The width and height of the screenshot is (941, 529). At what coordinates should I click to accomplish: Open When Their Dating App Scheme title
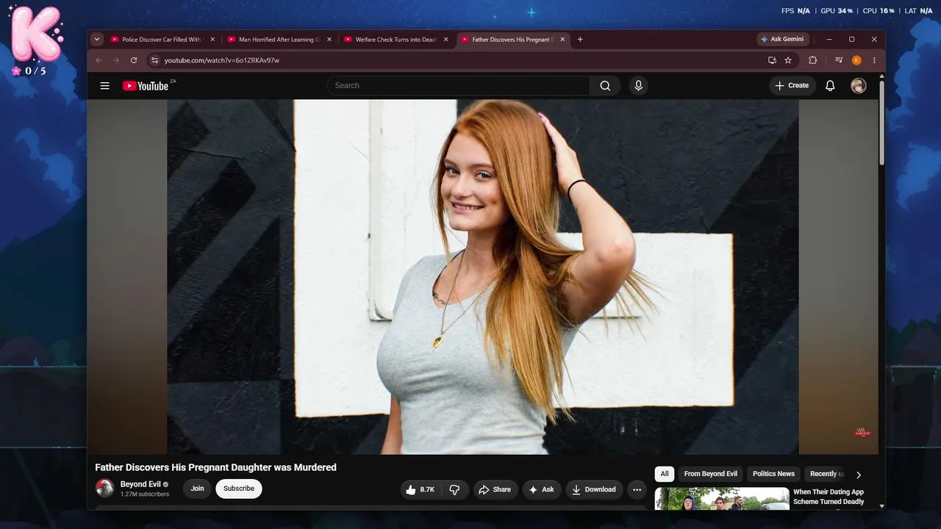(x=829, y=497)
